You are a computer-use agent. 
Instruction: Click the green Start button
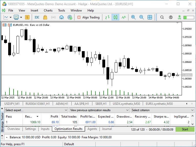tap(185, 129)
